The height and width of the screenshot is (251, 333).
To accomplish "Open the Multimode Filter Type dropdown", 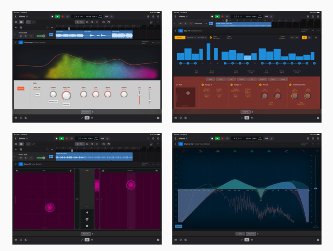I will click(301, 104).
